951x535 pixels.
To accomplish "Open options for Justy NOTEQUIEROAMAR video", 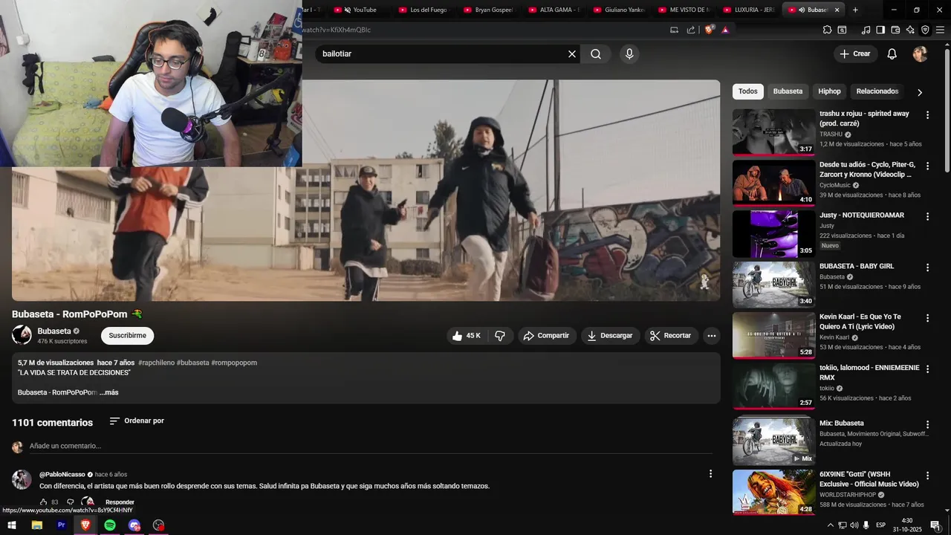I will click(927, 216).
